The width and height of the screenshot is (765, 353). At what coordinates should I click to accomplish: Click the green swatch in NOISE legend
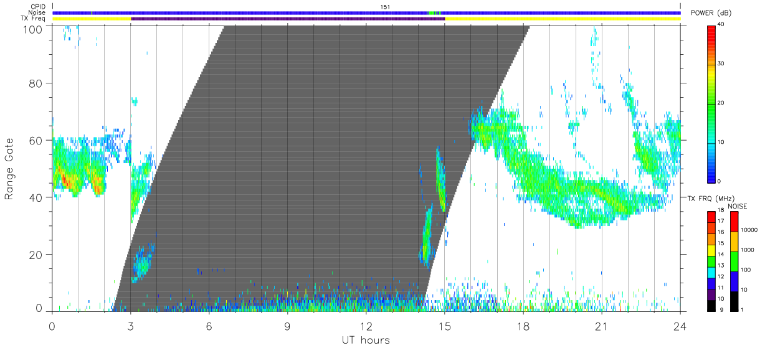[734, 261]
